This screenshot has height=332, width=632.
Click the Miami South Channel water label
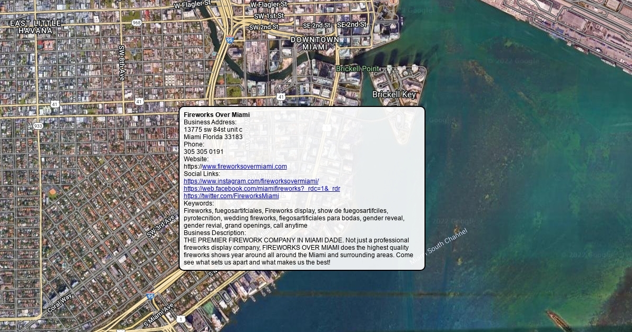438,246
